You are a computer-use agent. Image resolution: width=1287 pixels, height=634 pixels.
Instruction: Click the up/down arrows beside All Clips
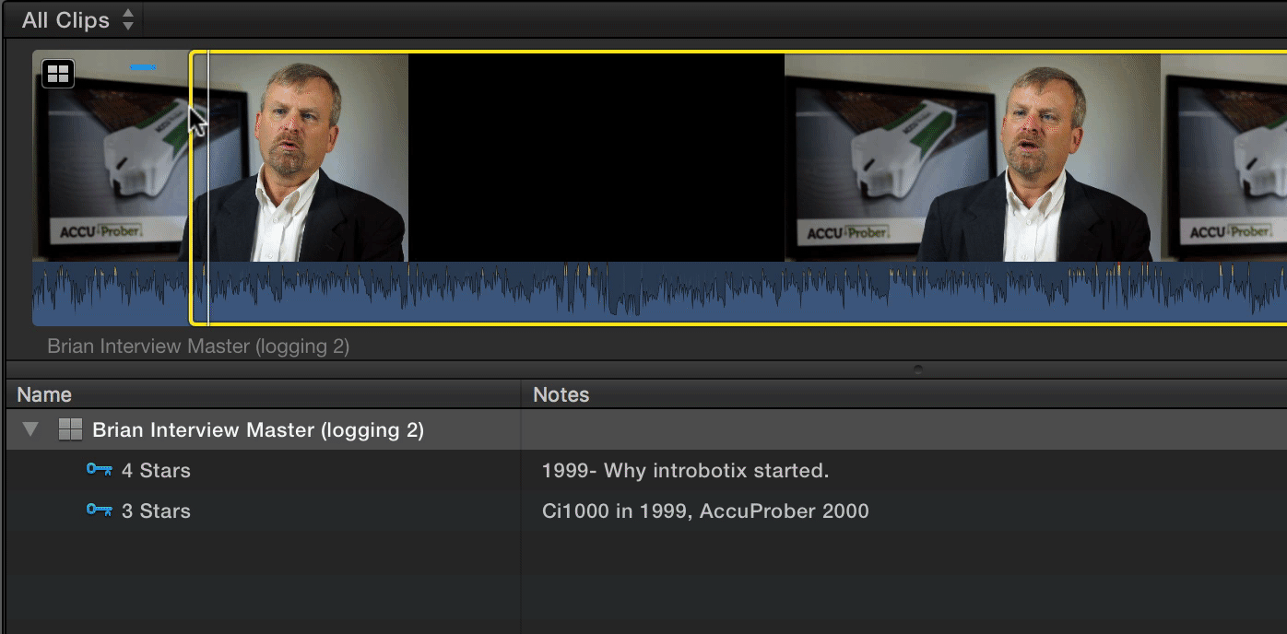coord(128,18)
